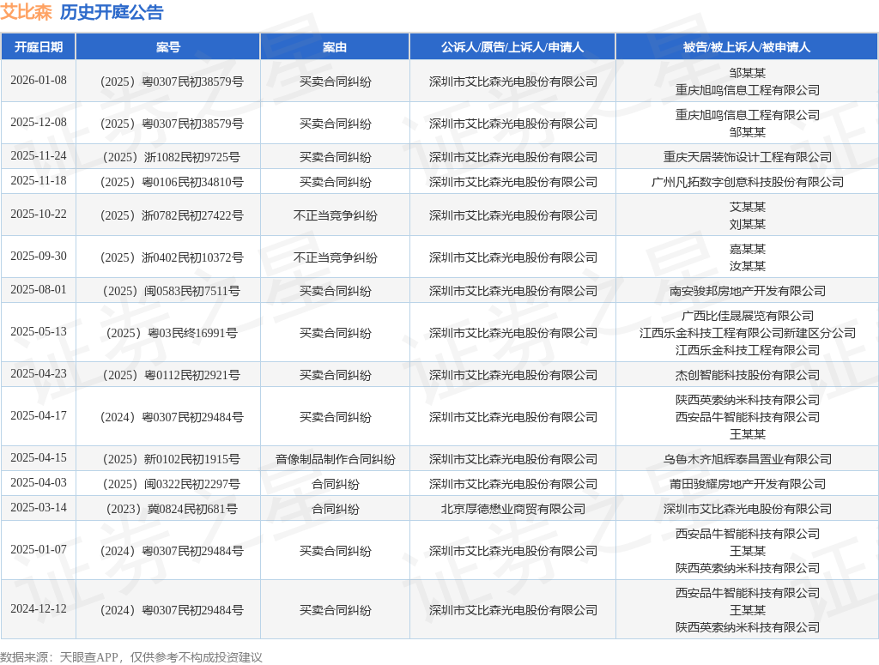Screen dimensions: 879x665
Task: Click defendant 嘉某某
Action: (748, 250)
